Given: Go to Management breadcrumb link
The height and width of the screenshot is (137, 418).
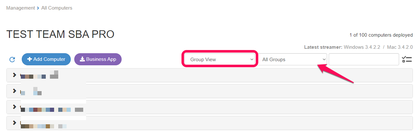Looking at the screenshot, I should click(20, 8).
